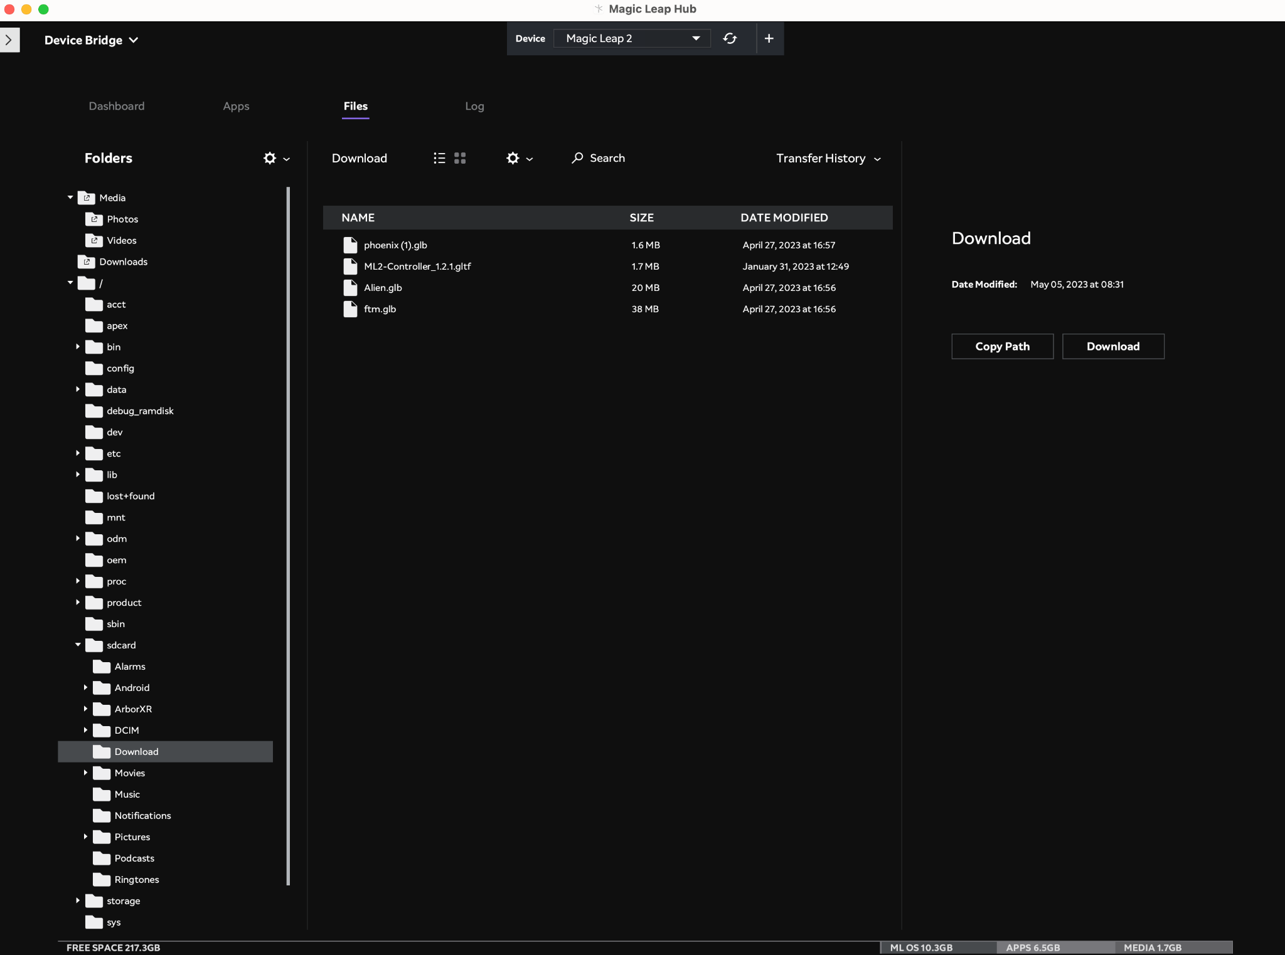Viewport: 1285px width, 955px height.
Task: Switch to grid view layout
Action: point(460,158)
